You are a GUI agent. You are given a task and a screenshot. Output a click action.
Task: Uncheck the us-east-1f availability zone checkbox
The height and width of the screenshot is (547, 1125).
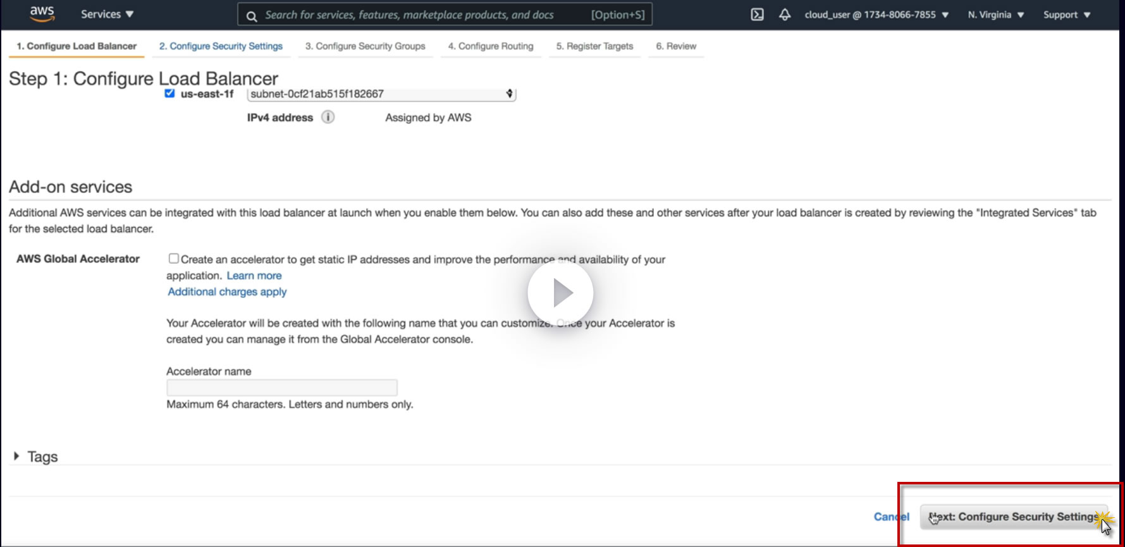[169, 93]
